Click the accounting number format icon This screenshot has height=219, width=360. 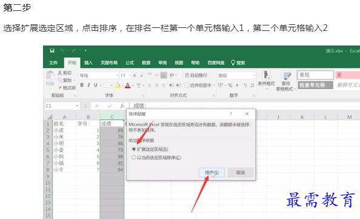click(x=221, y=86)
